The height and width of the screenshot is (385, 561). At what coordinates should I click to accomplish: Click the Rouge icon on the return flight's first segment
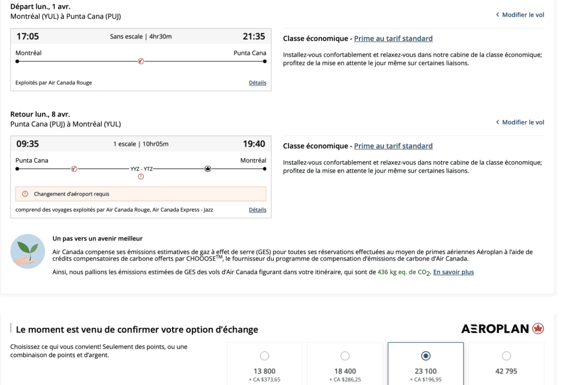coord(74,169)
